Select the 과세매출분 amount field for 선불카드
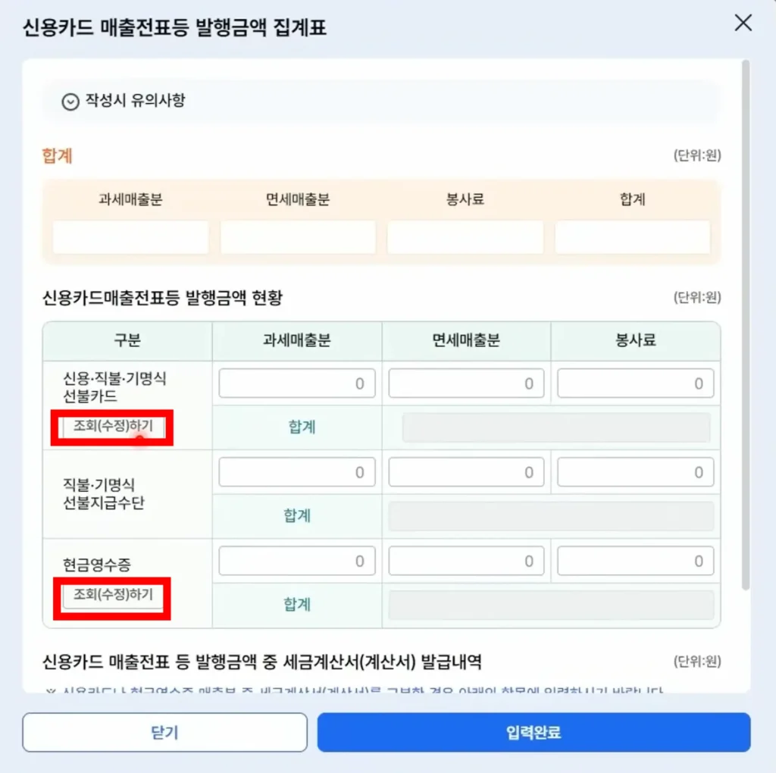Image resolution: width=776 pixels, height=773 pixels. (297, 383)
